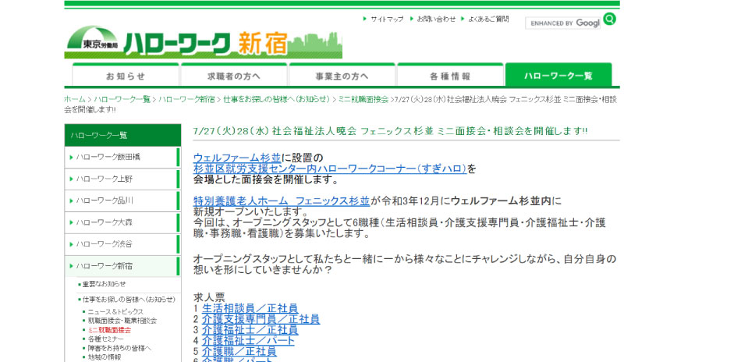This screenshot has height=362, width=741.
Task: Open ハローワーク品川 in the sidebar
Action: (123, 201)
